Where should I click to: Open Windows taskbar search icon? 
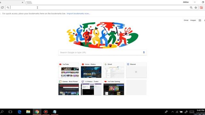[2, 112]
